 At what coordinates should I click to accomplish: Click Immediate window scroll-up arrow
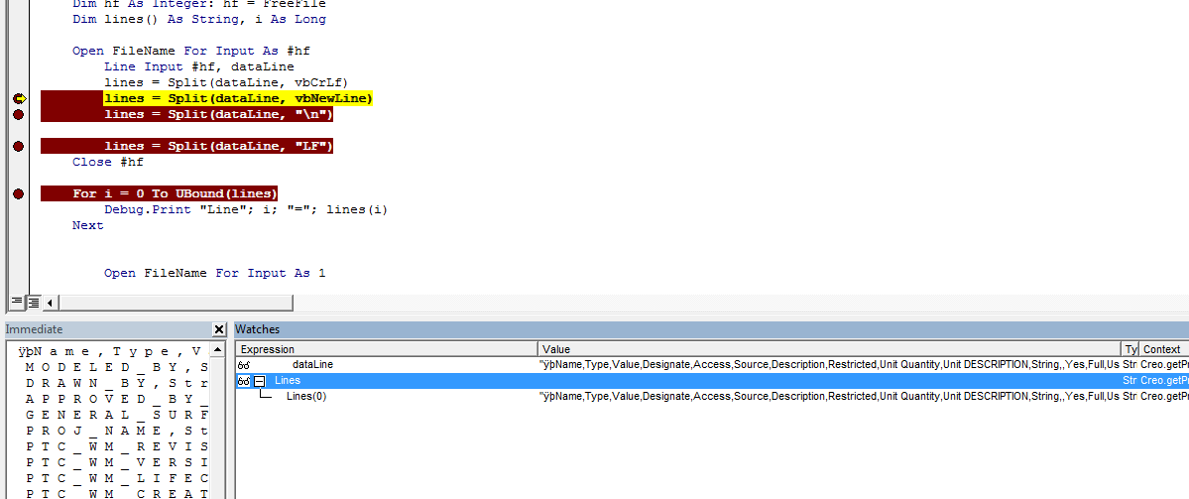pyautogui.click(x=217, y=349)
